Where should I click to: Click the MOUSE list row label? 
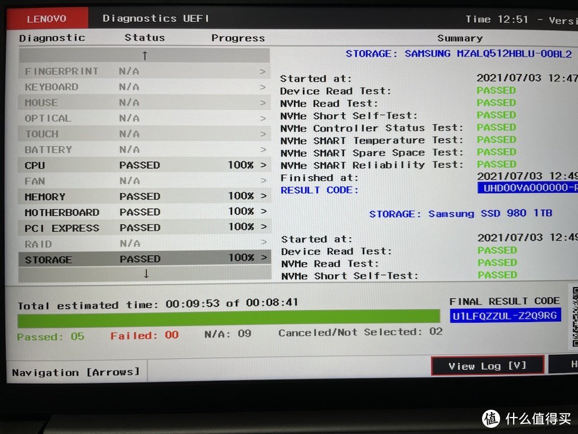point(41,103)
